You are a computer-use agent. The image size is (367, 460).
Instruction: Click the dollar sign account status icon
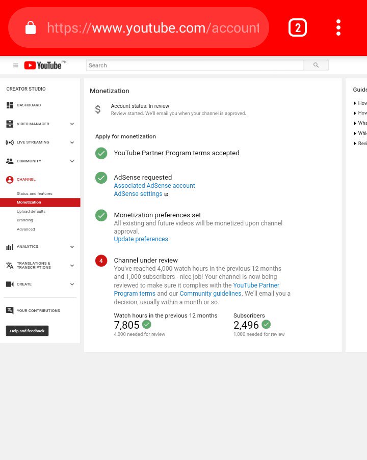click(98, 109)
